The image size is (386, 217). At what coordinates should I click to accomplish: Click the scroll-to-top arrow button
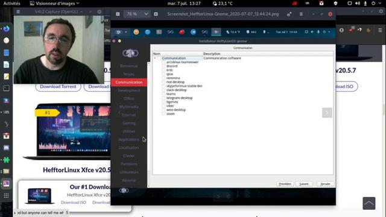pyautogui.click(x=369, y=203)
